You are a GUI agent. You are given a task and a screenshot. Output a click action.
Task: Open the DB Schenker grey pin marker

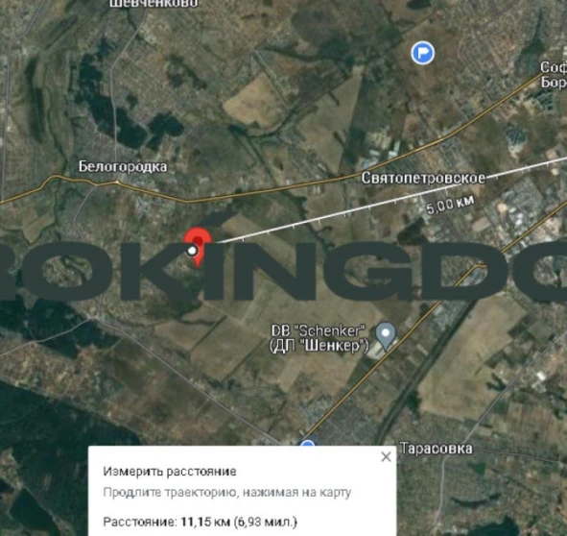(x=386, y=336)
